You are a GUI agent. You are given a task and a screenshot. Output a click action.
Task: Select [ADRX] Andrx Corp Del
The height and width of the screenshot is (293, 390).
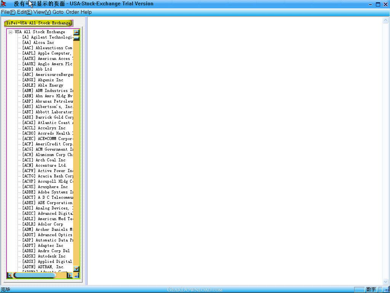pyautogui.click(x=46, y=251)
